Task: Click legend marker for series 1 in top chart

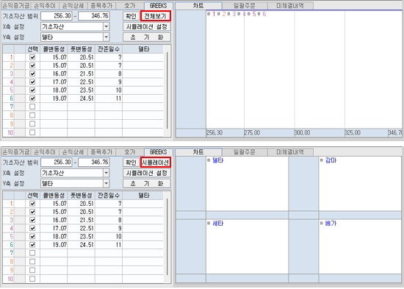Action: 209,14
